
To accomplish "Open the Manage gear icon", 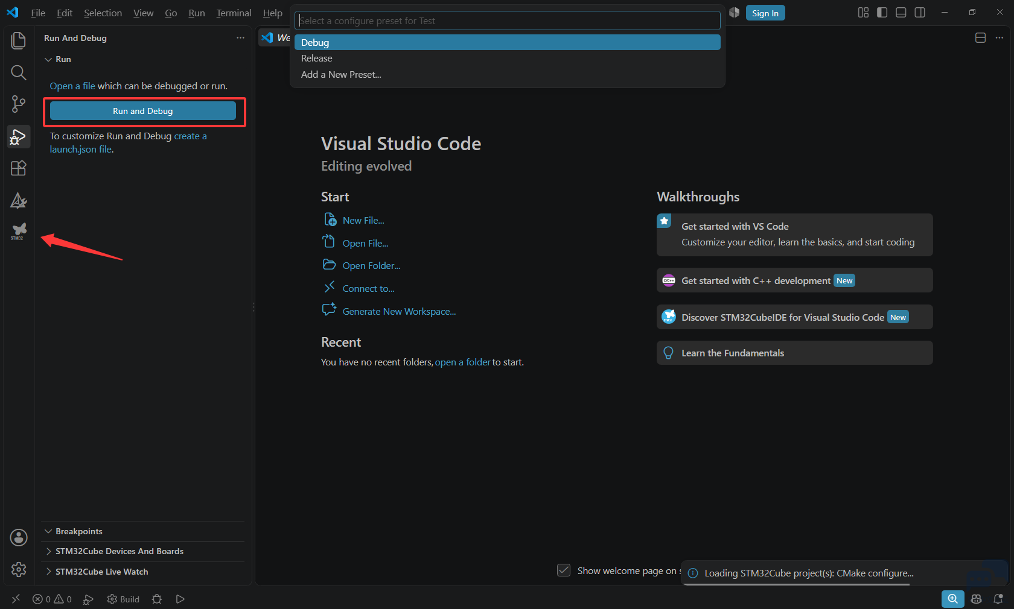I will point(19,569).
